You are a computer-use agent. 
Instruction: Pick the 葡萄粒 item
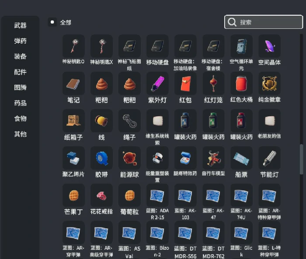pyautogui.click(x=129, y=195)
